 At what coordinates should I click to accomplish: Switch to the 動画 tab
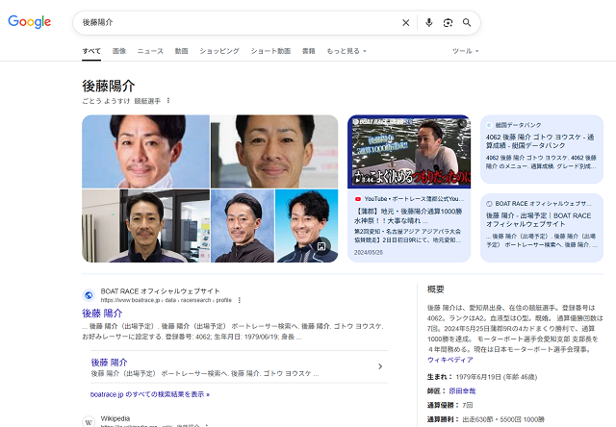(x=181, y=51)
